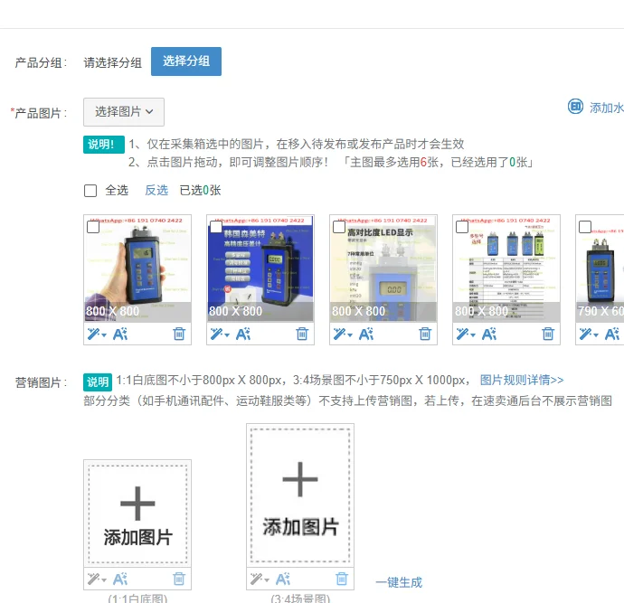The image size is (624, 603).
Task: Check the second product image checkbox
Action: pyautogui.click(x=216, y=227)
